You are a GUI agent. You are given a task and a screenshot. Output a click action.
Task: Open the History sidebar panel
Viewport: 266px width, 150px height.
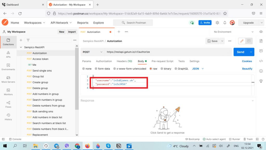point(8,117)
